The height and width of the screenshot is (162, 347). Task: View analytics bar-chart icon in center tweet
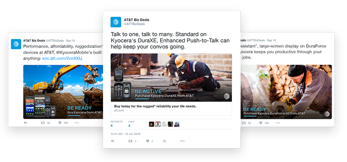[164, 141]
